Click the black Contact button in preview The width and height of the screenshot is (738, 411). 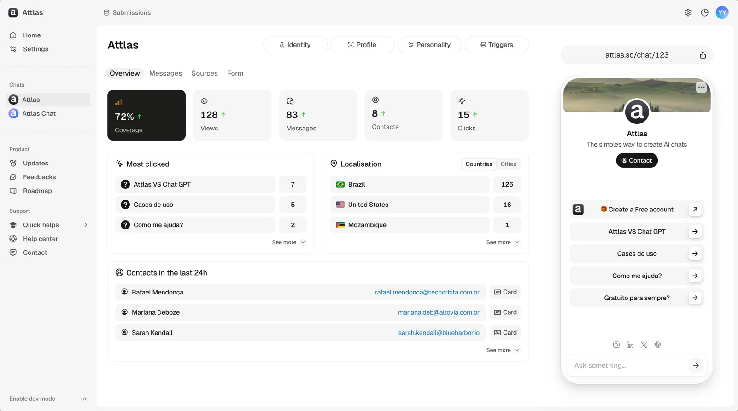637,160
